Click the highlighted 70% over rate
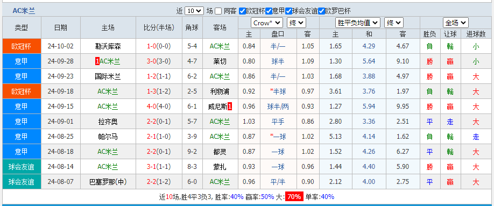 (x=294, y=197)
